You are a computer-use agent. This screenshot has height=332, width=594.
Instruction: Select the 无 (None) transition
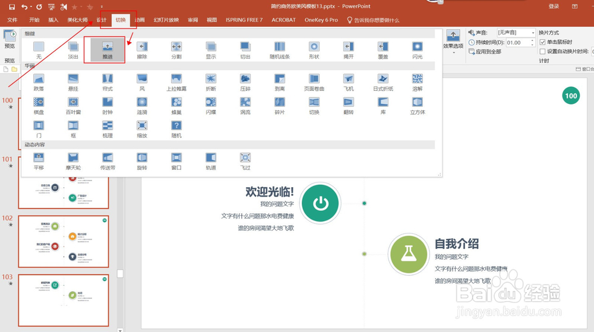(39, 50)
